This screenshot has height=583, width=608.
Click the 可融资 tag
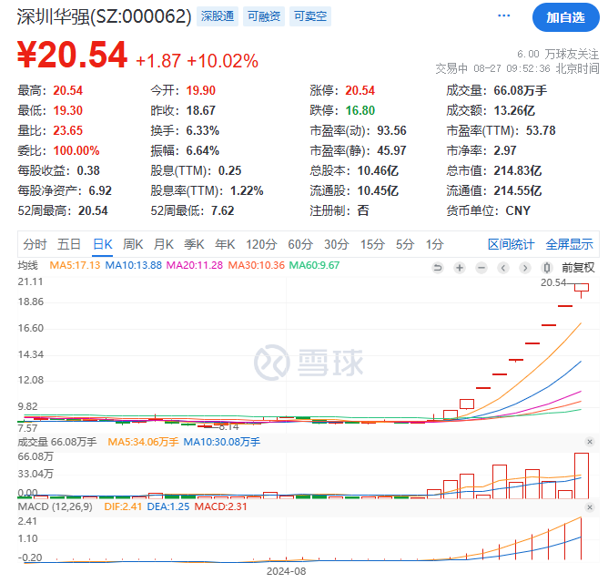tap(264, 16)
